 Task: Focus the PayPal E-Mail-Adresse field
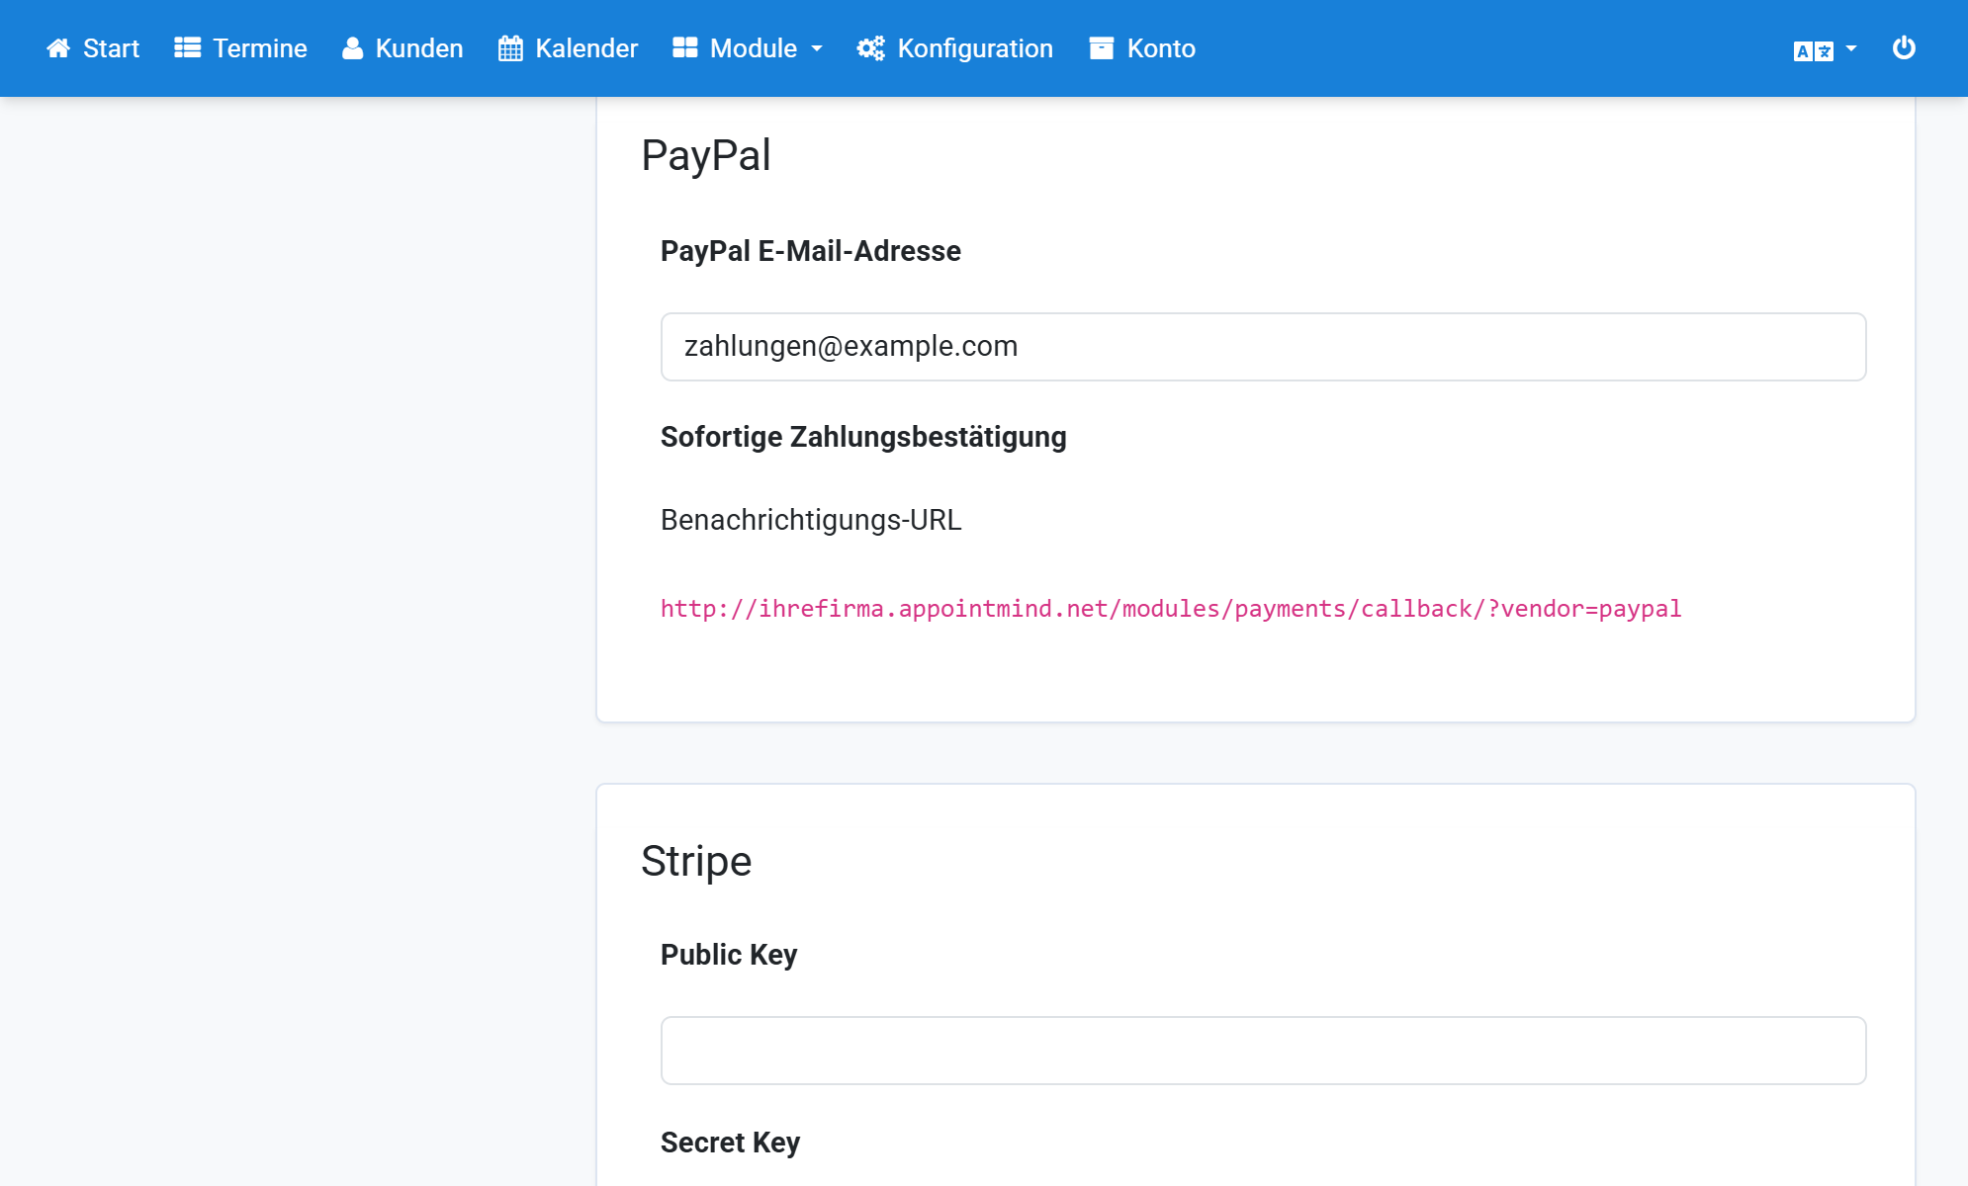point(1263,347)
